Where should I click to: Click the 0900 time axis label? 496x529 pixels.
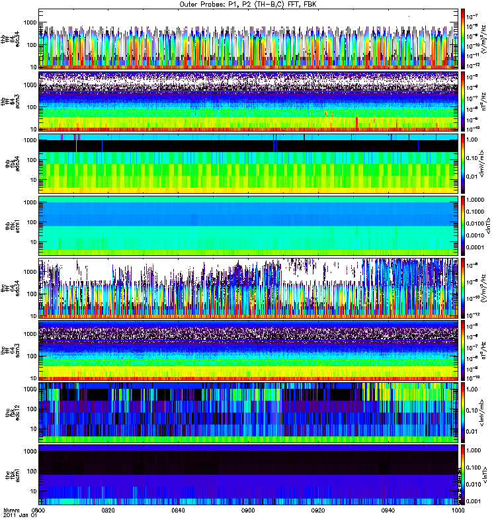point(248,510)
